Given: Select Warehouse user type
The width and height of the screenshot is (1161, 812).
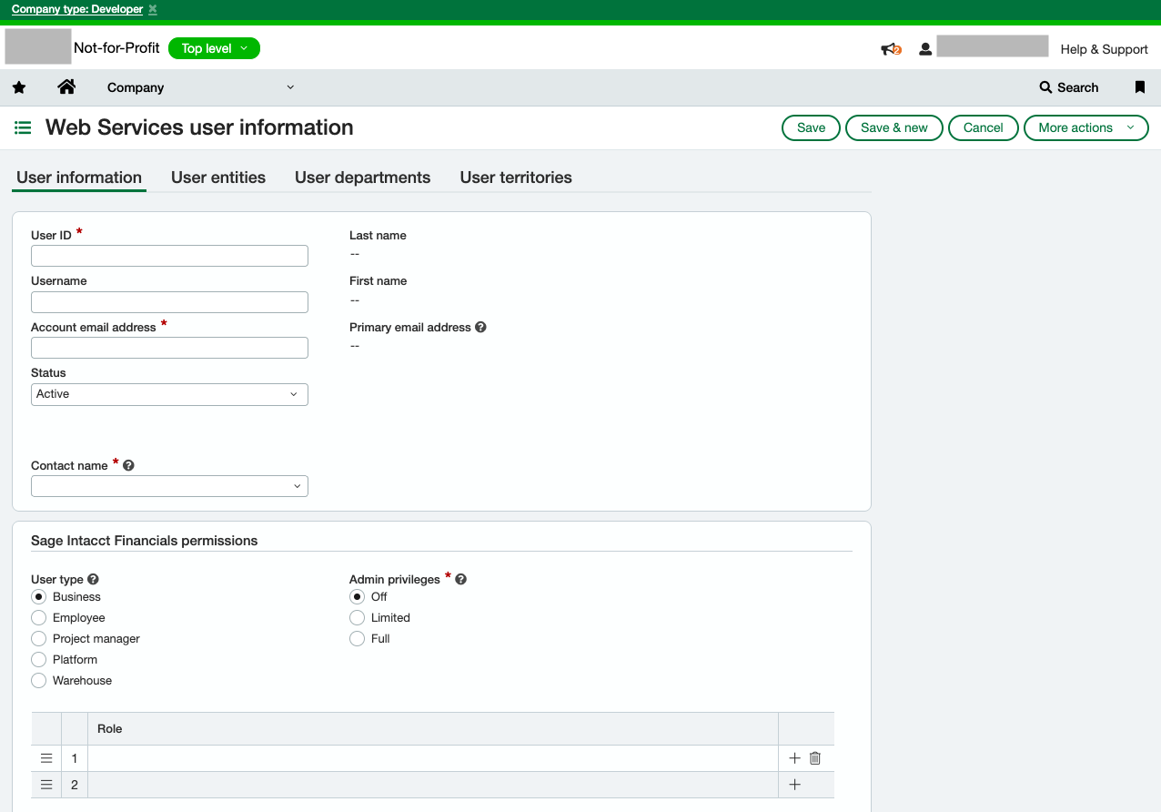Looking at the screenshot, I should pyautogui.click(x=38, y=681).
